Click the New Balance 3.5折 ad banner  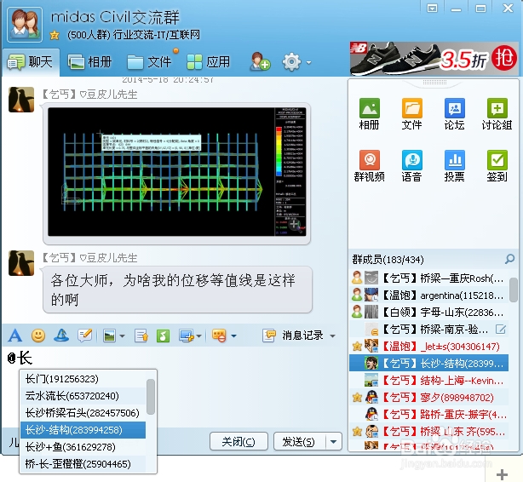434,59
